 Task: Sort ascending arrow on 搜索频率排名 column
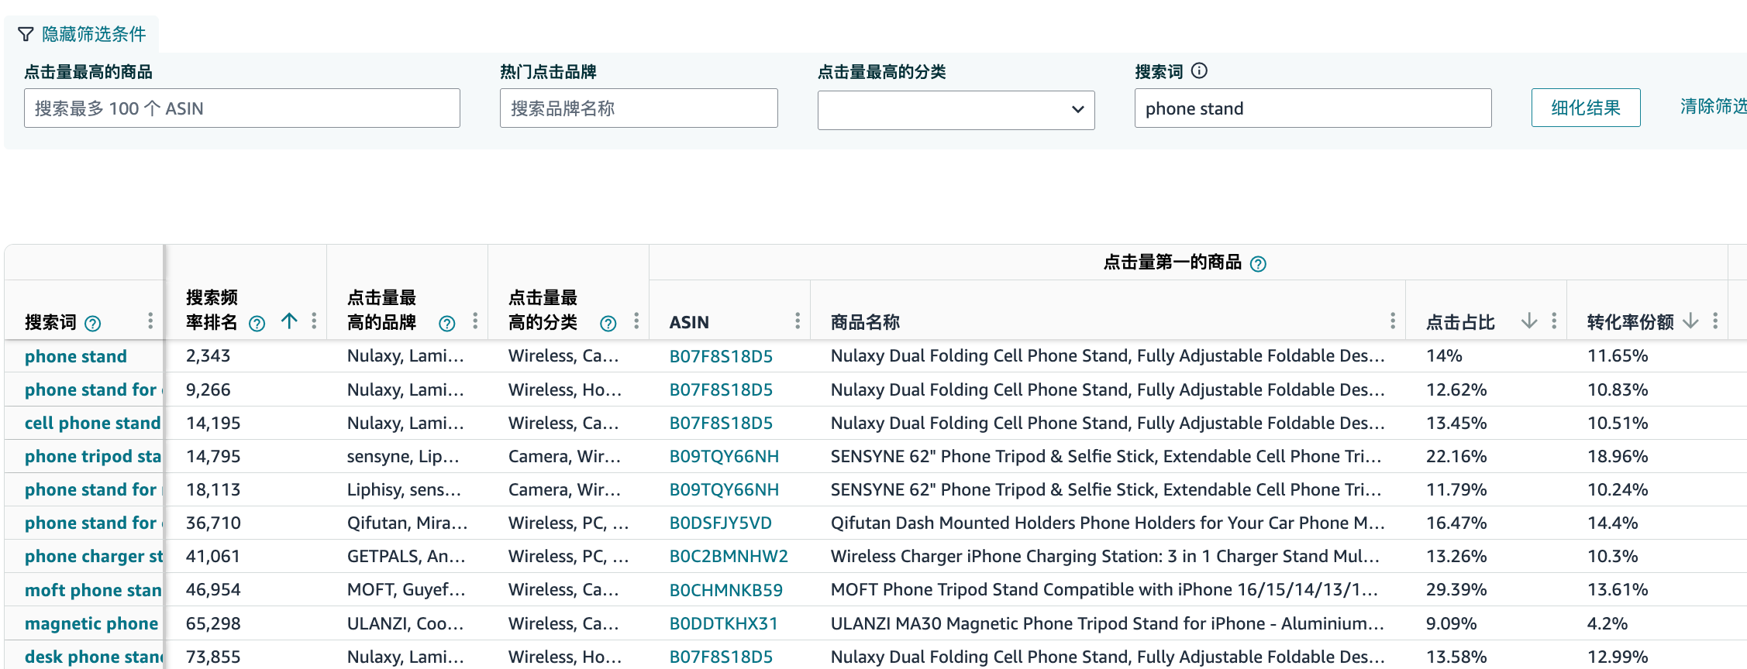[289, 321]
